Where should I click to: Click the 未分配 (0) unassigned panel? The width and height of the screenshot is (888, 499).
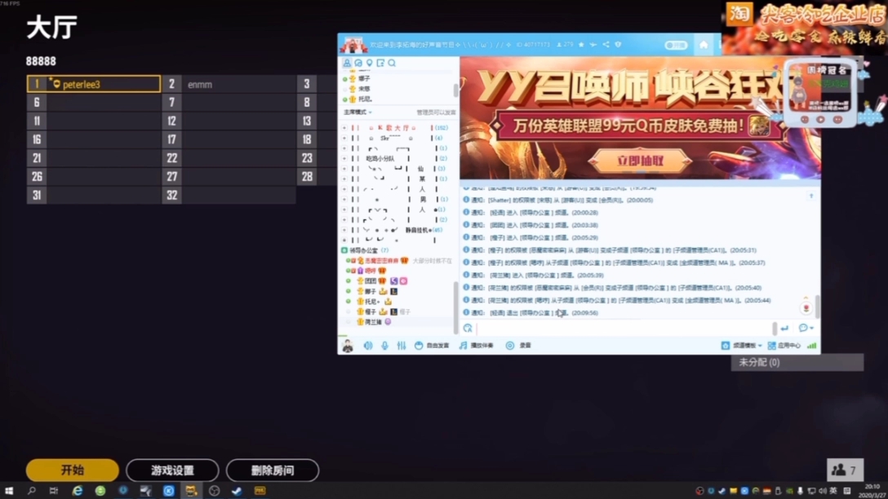(x=797, y=362)
